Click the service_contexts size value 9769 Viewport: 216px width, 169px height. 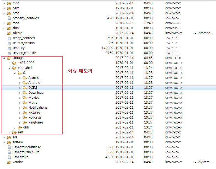click(x=109, y=53)
